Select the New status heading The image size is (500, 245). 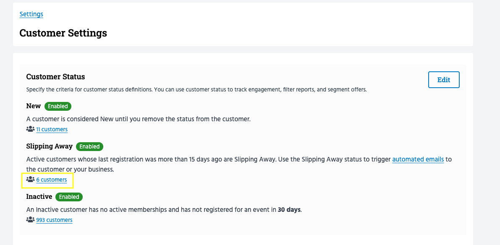coord(34,106)
